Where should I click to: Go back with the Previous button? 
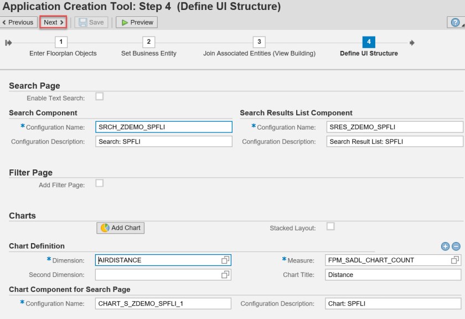[x=19, y=23]
